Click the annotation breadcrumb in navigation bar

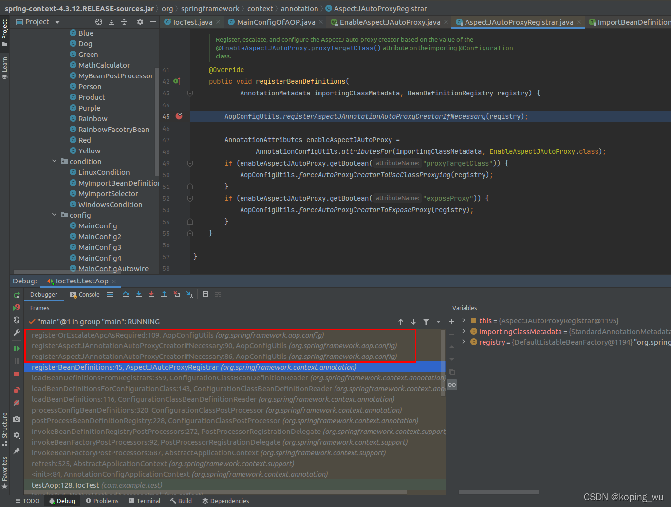pyautogui.click(x=299, y=9)
